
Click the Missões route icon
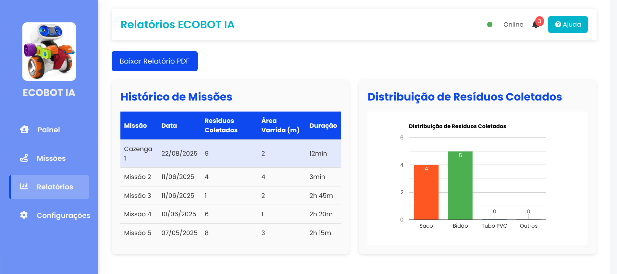24,158
